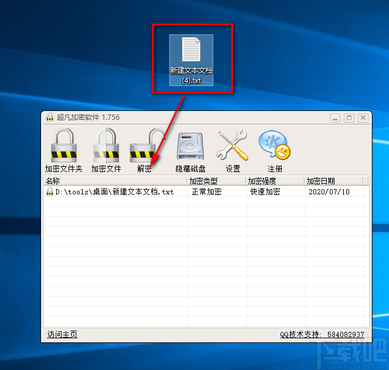Image resolution: width=389 pixels, height=370 pixels.
Task: Open the 隐藏磁盘 hard drive tool
Action: click(190, 146)
